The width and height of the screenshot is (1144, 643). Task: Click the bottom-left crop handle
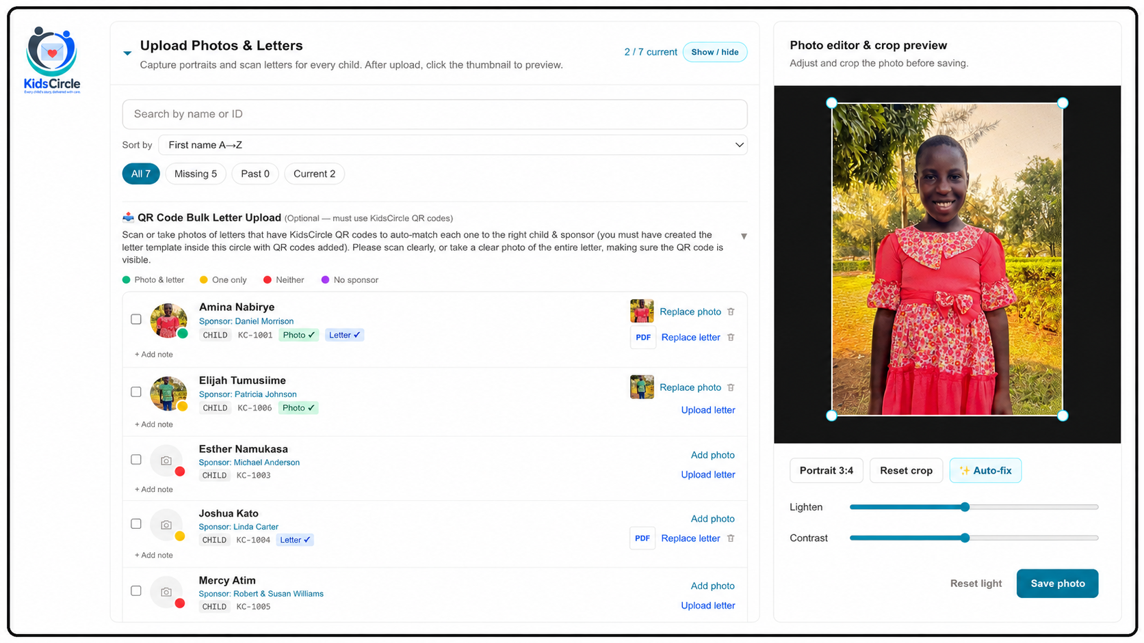pos(831,415)
